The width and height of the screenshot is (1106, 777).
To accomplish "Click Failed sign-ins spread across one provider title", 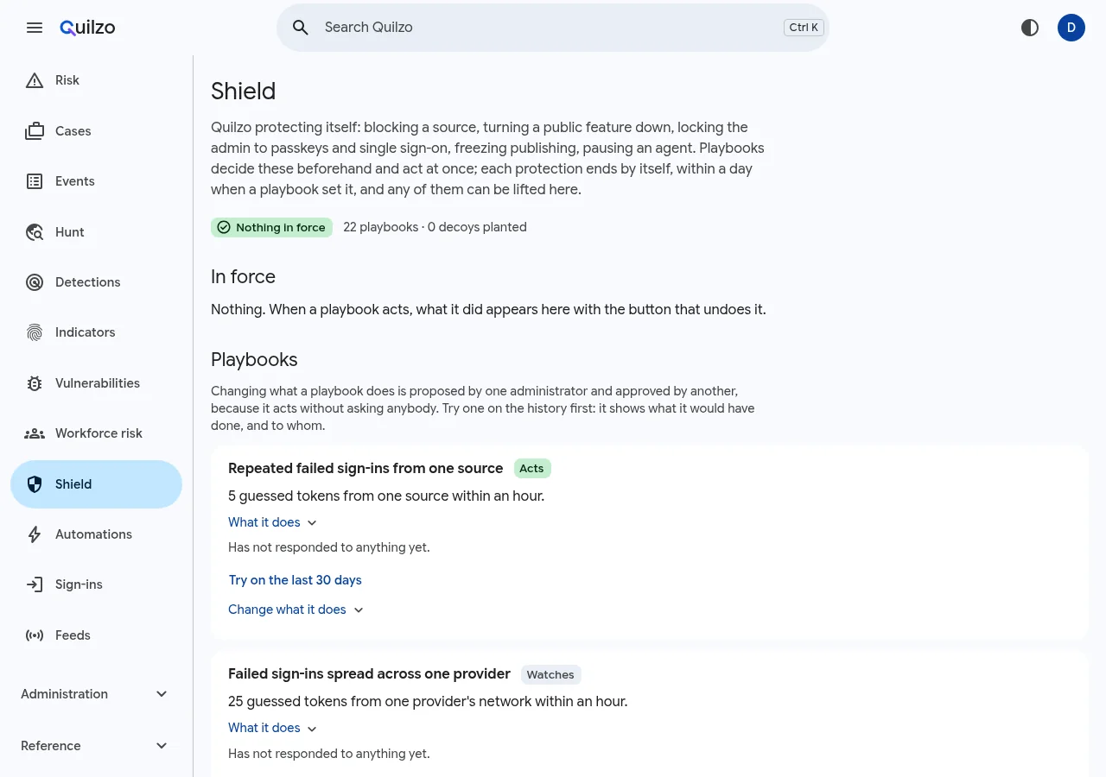I will pos(369,673).
